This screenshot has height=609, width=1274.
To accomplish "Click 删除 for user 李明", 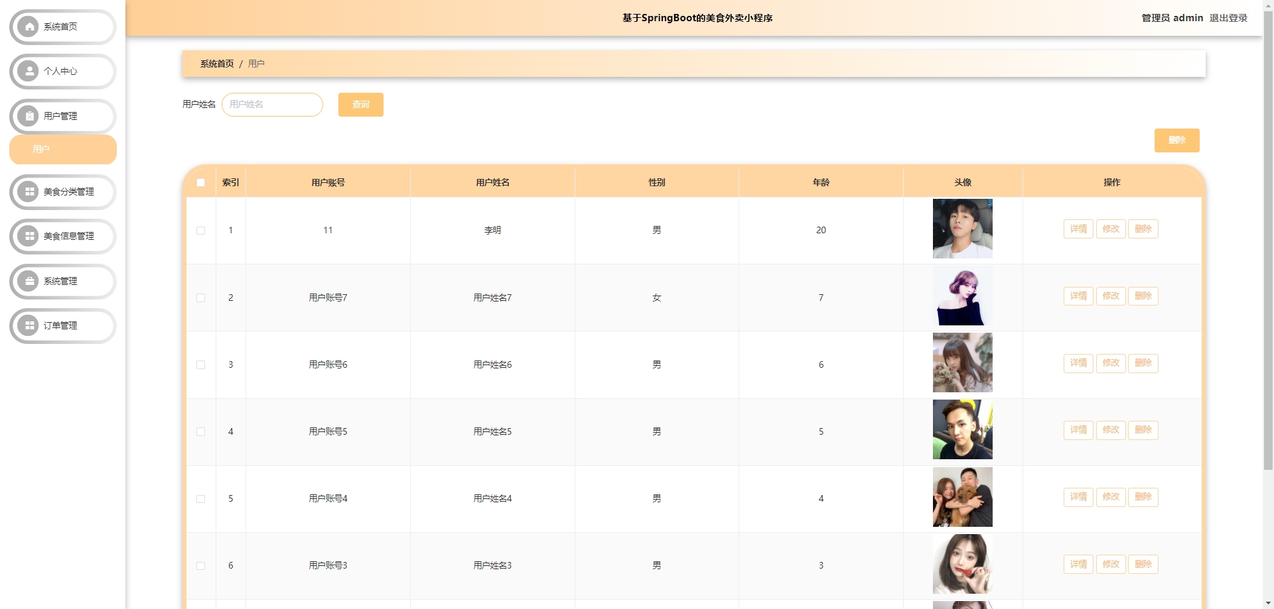I will pyautogui.click(x=1143, y=229).
